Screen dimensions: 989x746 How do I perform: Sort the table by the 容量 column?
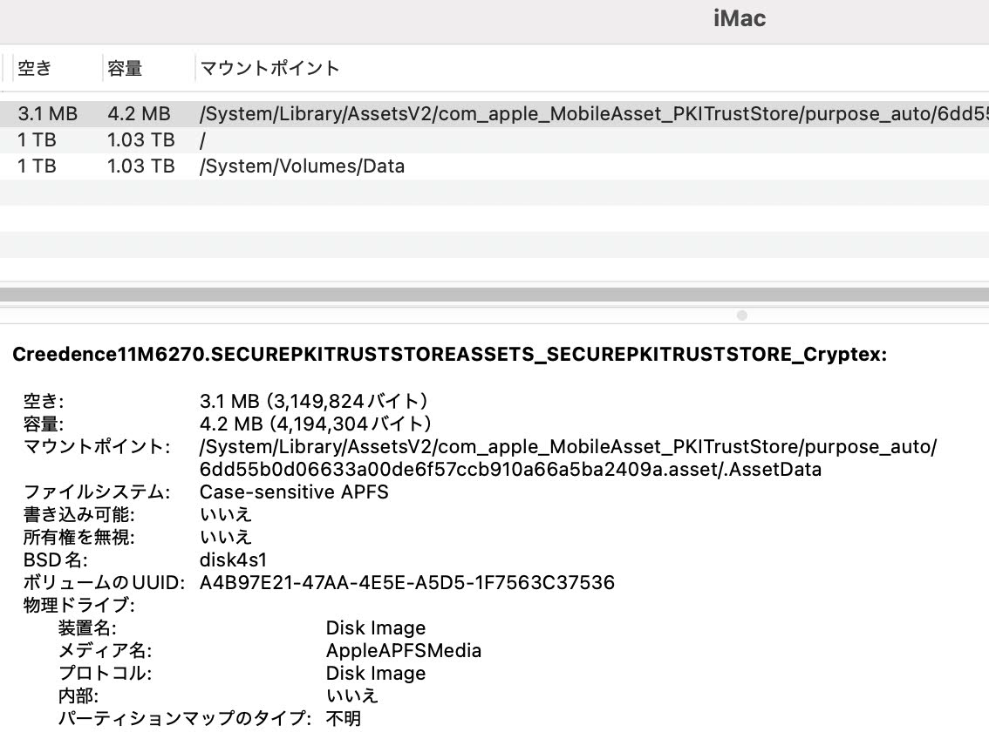pos(125,68)
